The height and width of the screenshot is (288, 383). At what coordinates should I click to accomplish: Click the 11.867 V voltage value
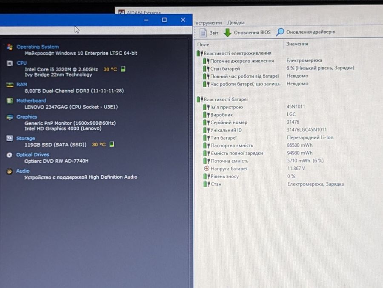coord(296,168)
